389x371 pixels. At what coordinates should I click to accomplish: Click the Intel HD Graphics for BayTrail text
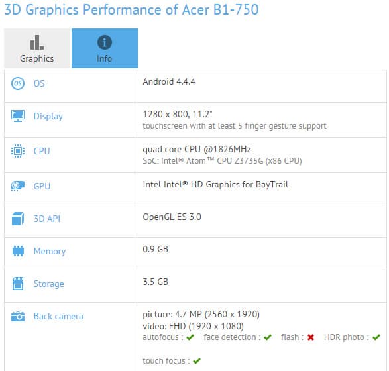[215, 184]
